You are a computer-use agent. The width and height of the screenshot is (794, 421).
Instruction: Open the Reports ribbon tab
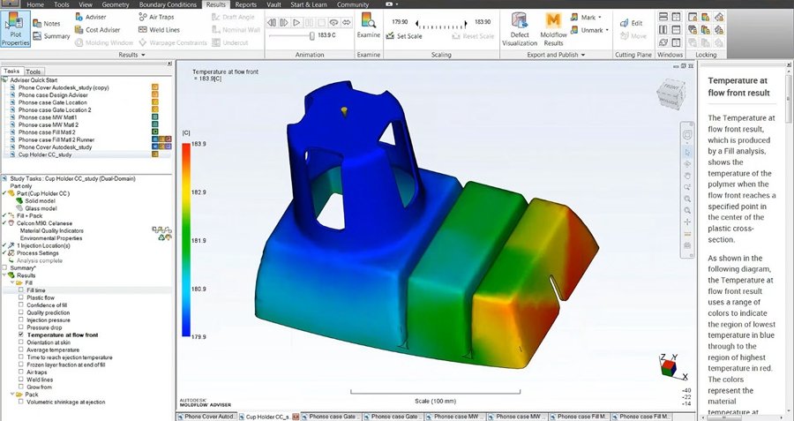click(245, 4)
